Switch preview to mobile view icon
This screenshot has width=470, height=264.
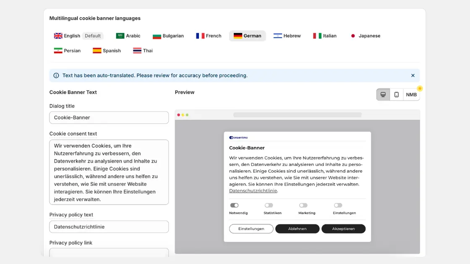coord(397,94)
